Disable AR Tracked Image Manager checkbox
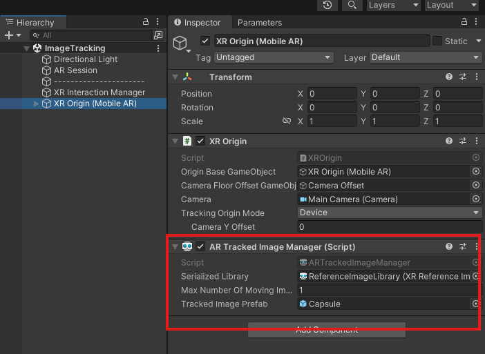Image resolution: width=485 pixels, height=354 pixels. pyautogui.click(x=200, y=246)
